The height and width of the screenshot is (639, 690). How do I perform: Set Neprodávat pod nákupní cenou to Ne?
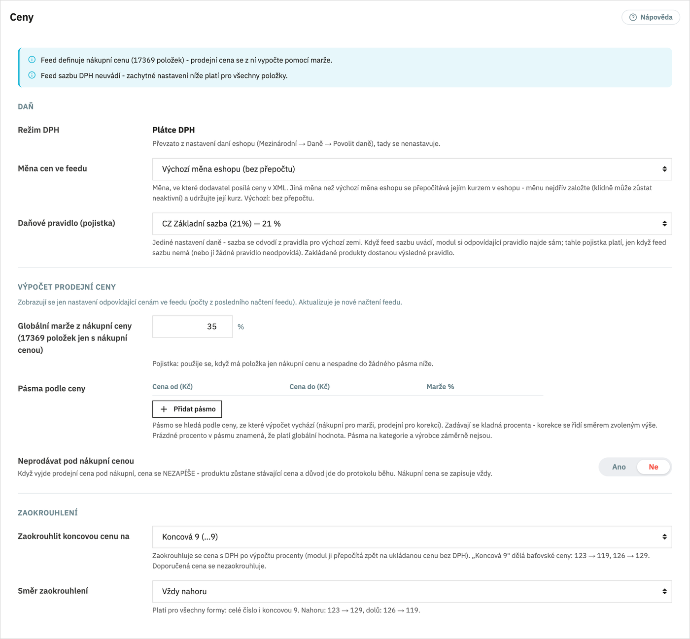click(x=654, y=467)
